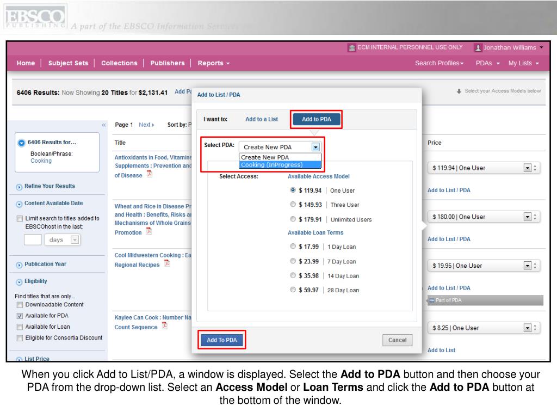Open the Select PDA dropdown arrow
This screenshot has width=557, height=418.
tap(315, 147)
